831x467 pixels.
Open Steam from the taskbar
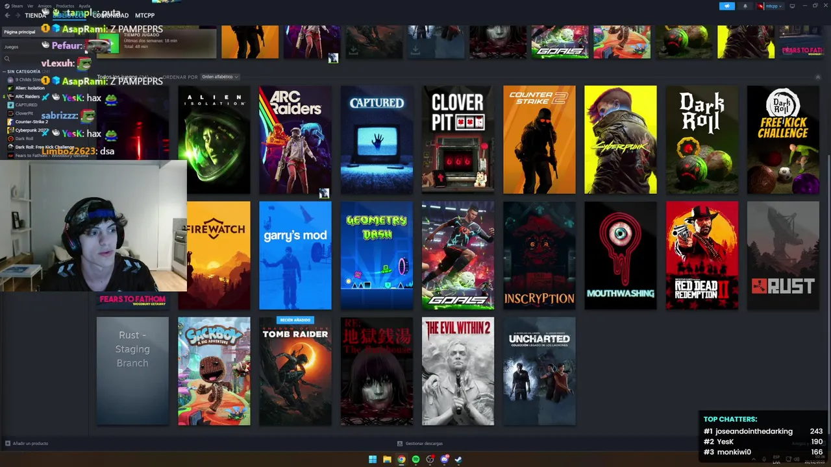(458, 459)
